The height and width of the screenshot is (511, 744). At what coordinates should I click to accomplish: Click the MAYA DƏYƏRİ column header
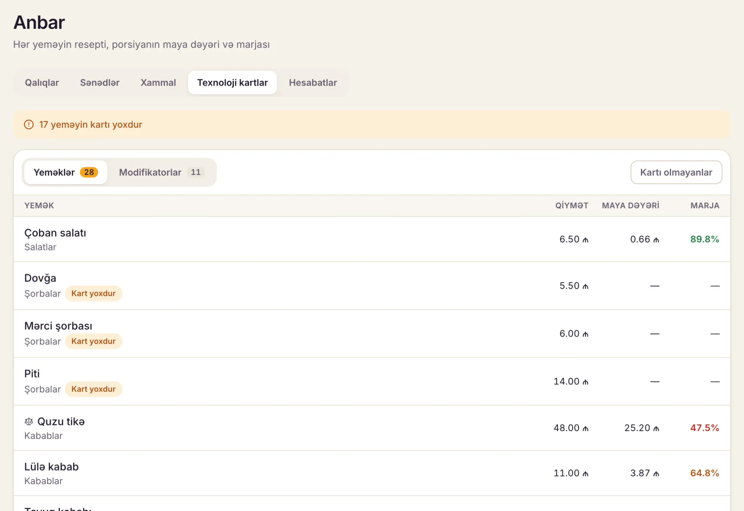(631, 206)
